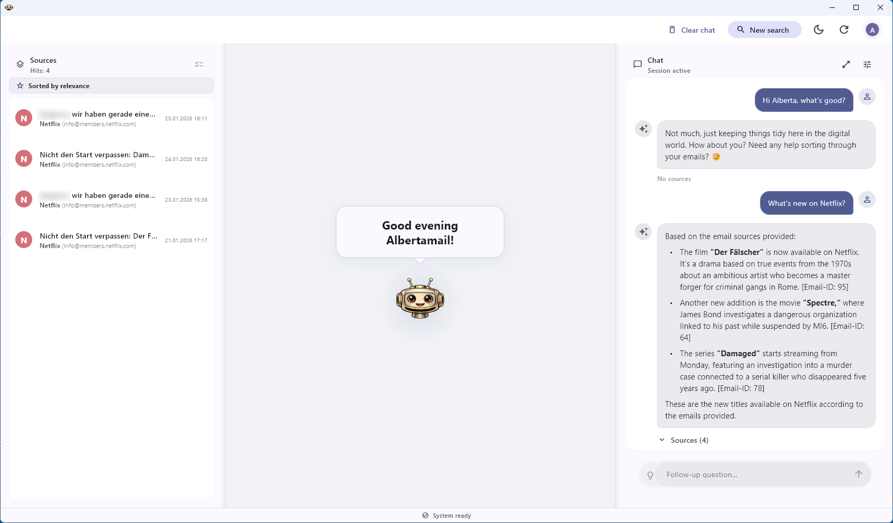Start a 'New search'
This screenshot has height=523, width=893.
[x=764, y=30]
